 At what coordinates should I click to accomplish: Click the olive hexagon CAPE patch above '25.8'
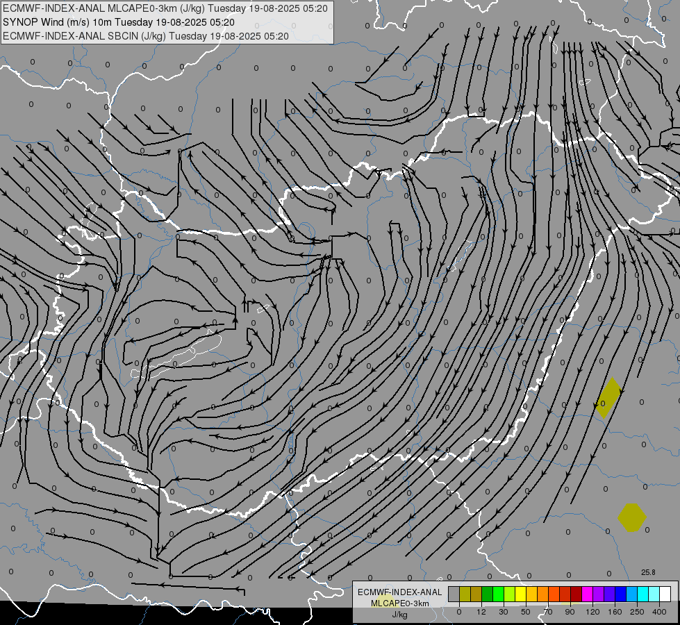[x=632, y=517]
